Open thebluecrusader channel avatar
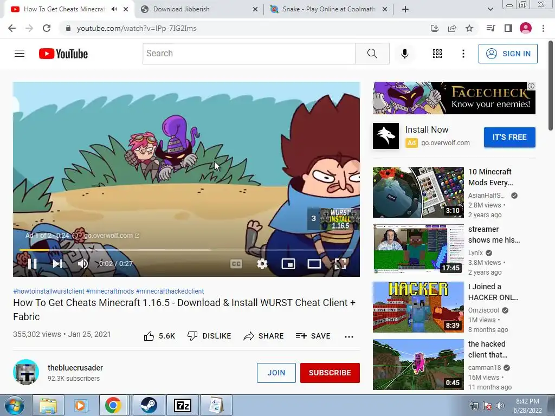This screenshot has width=555, height=416. coord(26,372)
